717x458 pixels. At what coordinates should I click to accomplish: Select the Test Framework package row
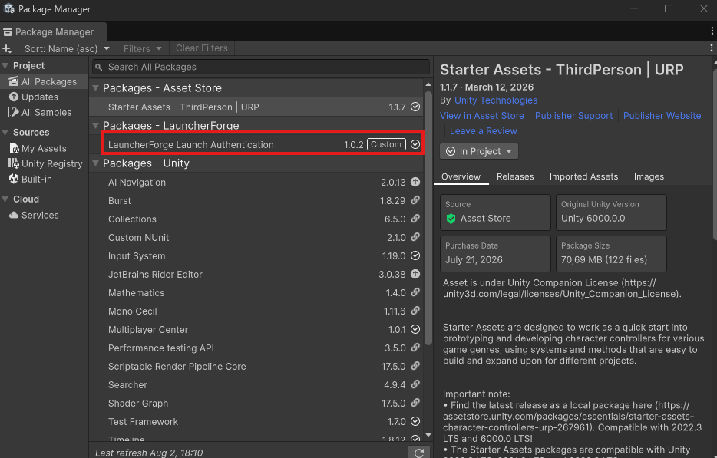tap(256, 421)
